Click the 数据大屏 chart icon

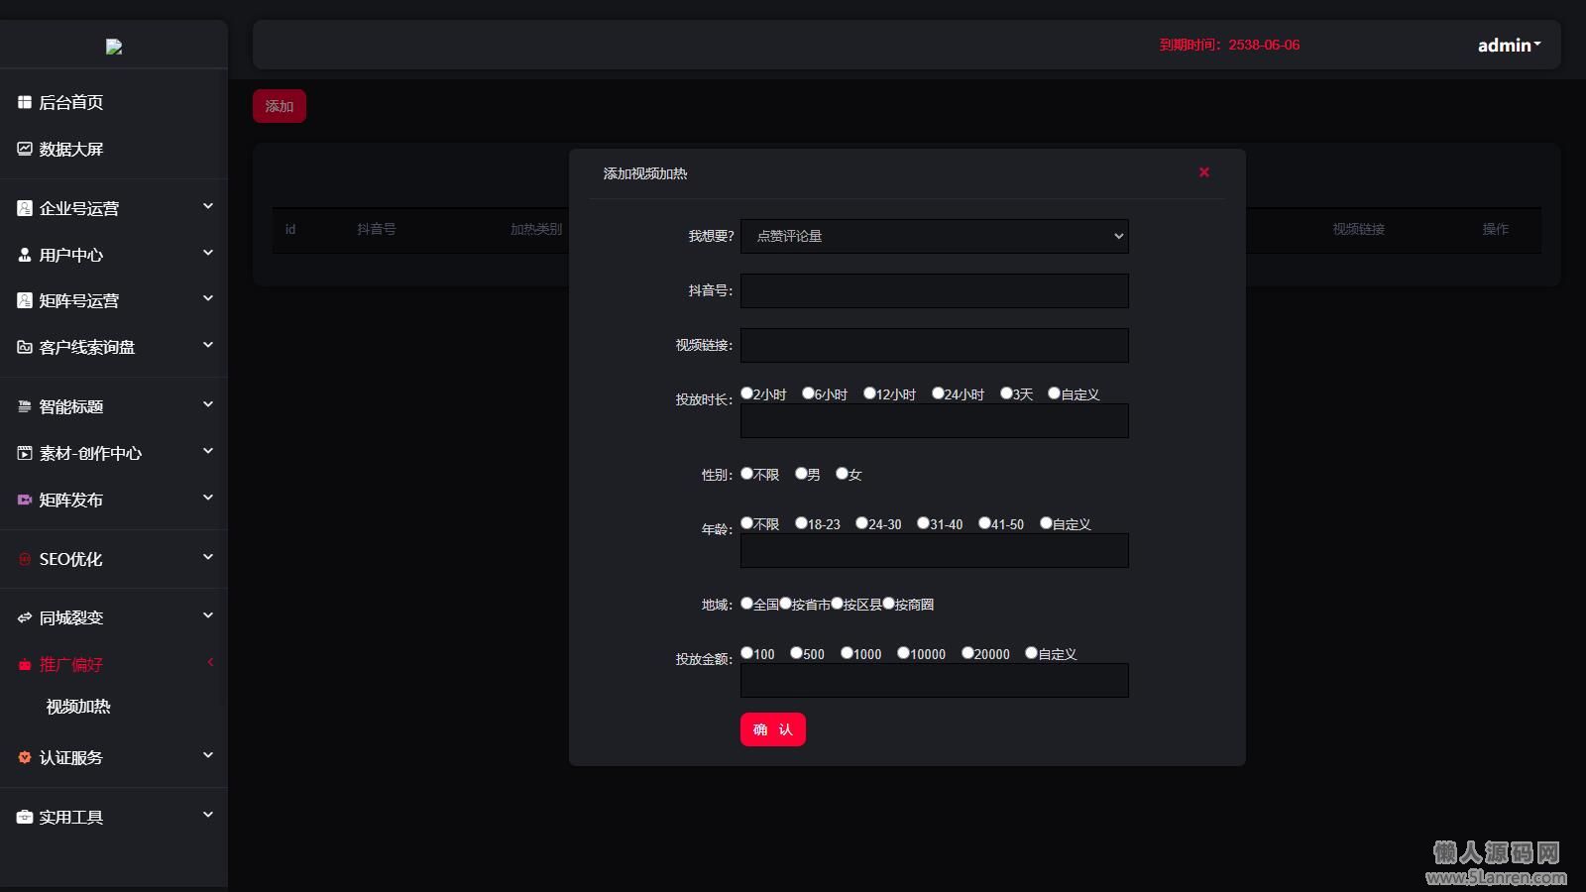pyautogui.click(x=25, y=149)
